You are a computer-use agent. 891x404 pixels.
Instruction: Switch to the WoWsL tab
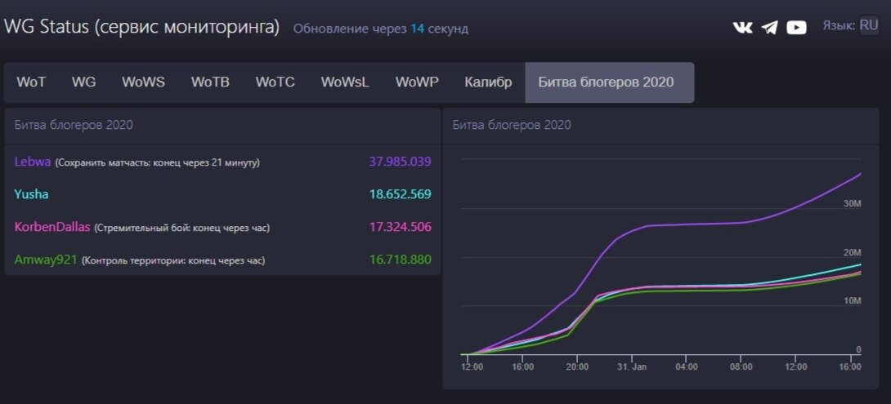coord(345,82)
